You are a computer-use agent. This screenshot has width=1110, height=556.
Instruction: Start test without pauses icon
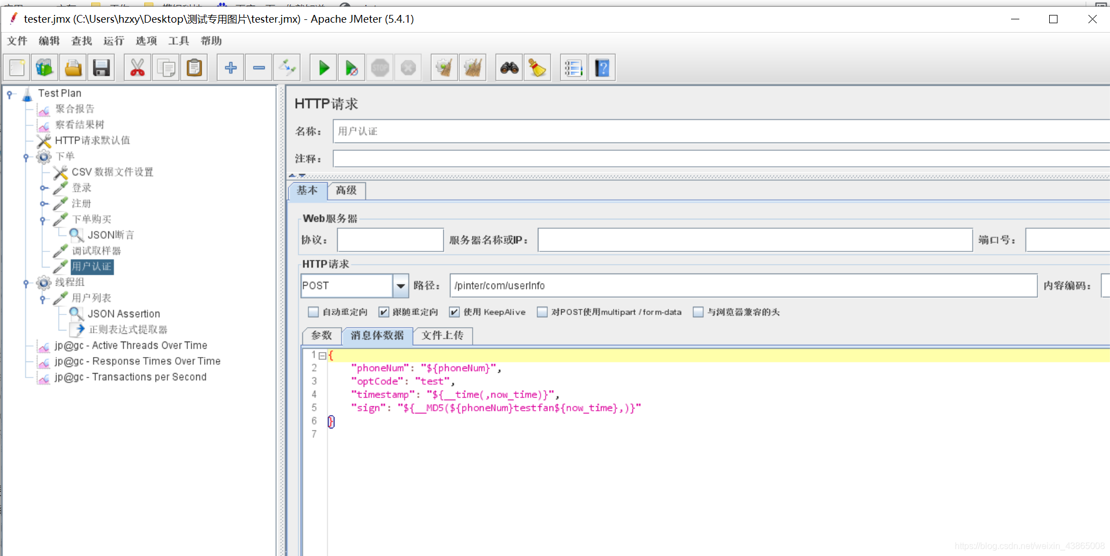point(352,68)
